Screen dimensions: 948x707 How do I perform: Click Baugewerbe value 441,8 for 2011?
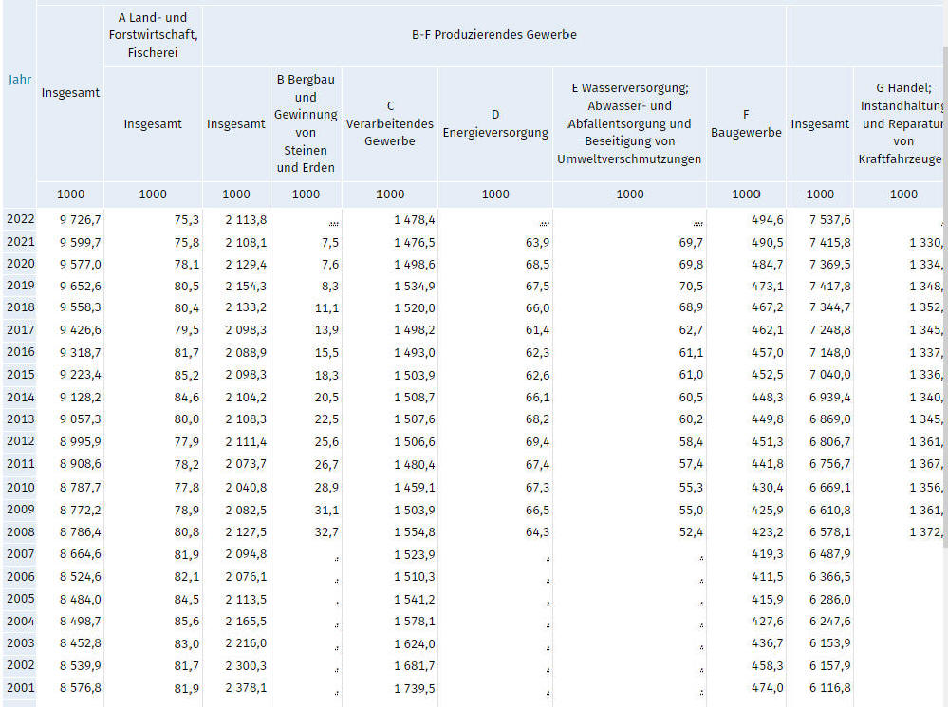coord(768,464)
